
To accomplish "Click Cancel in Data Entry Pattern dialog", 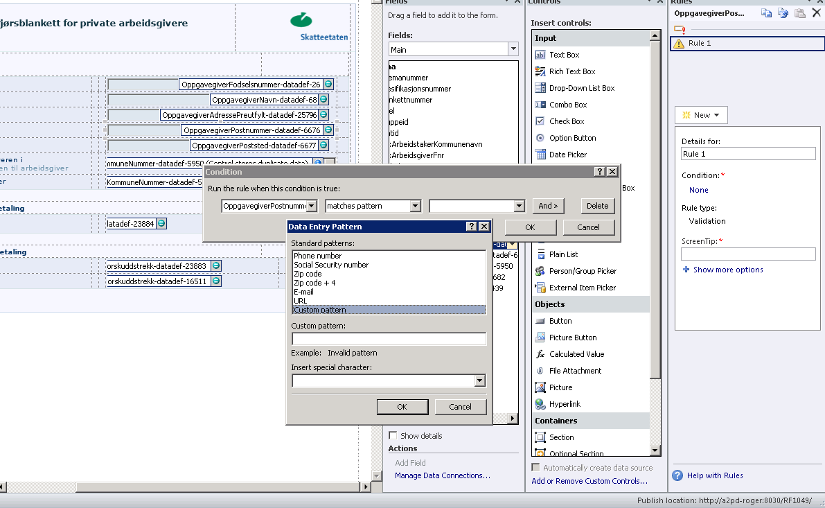I will click(461, 407).
